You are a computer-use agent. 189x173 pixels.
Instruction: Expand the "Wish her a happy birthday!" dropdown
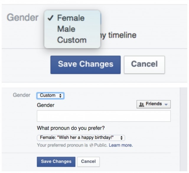pos(81,138)
